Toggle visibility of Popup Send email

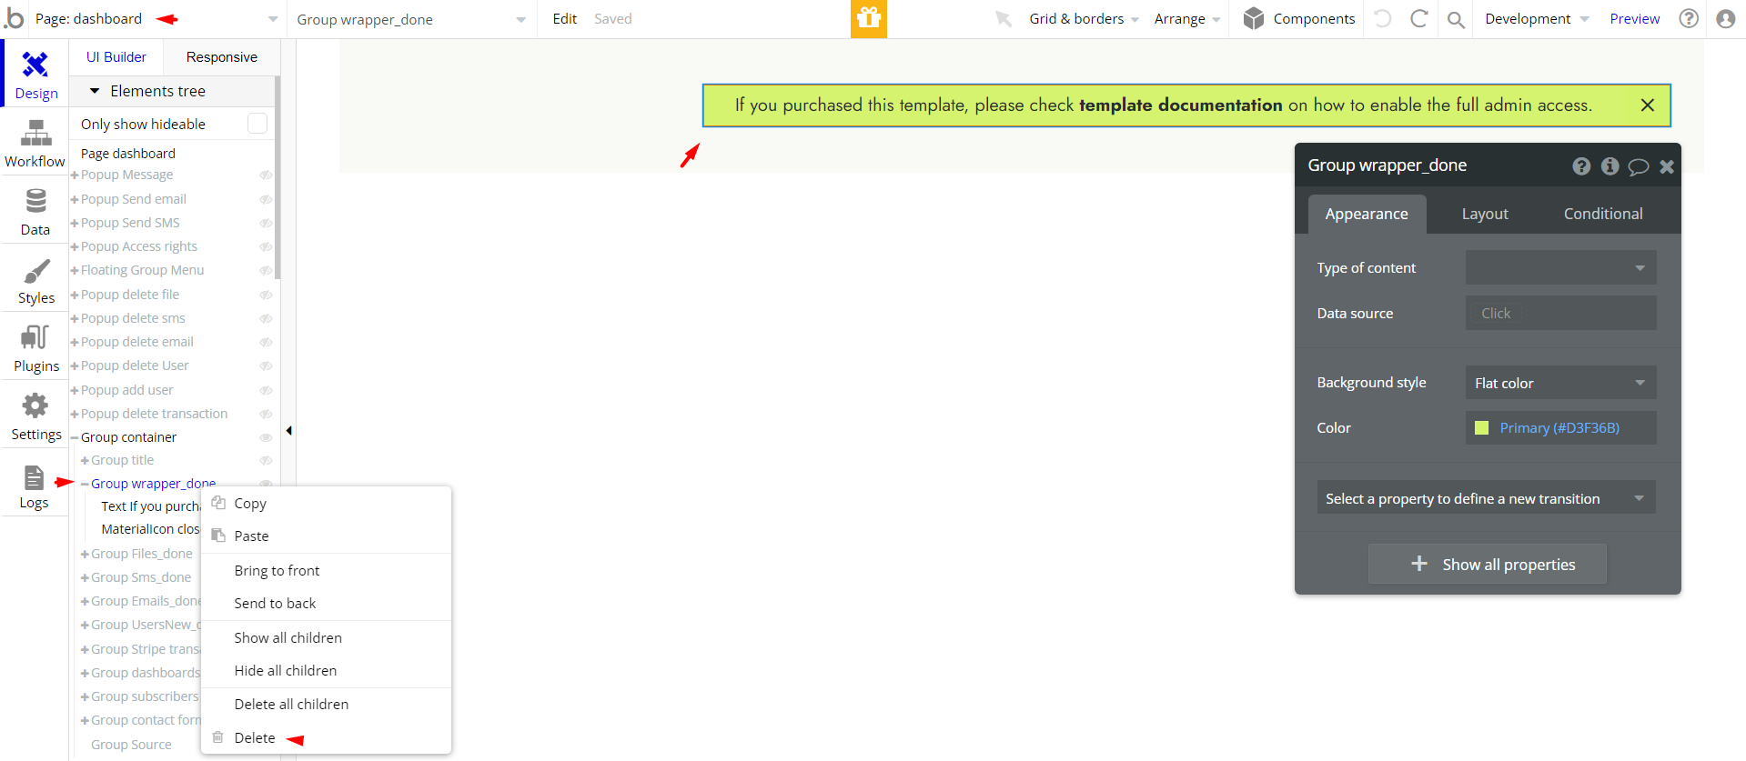point(266,199)
